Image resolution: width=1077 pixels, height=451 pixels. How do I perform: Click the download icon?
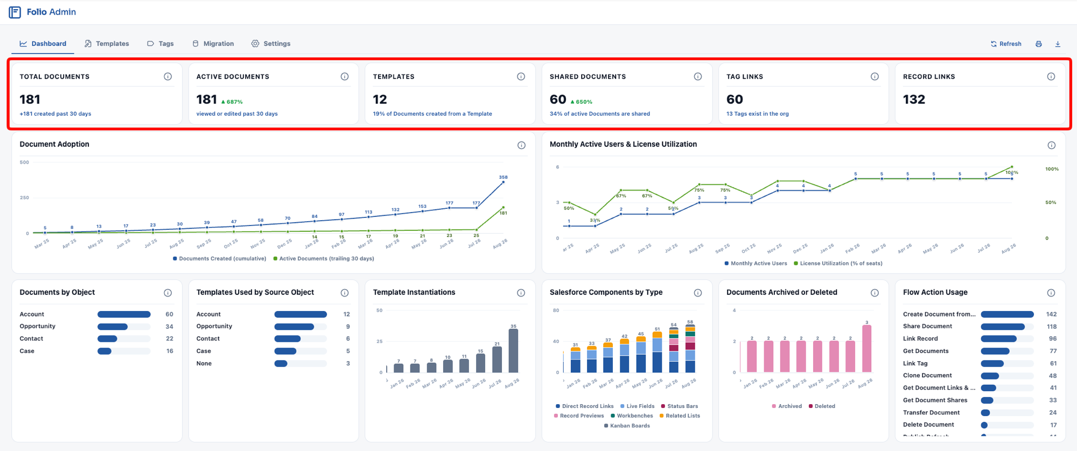coord(1058,44)
